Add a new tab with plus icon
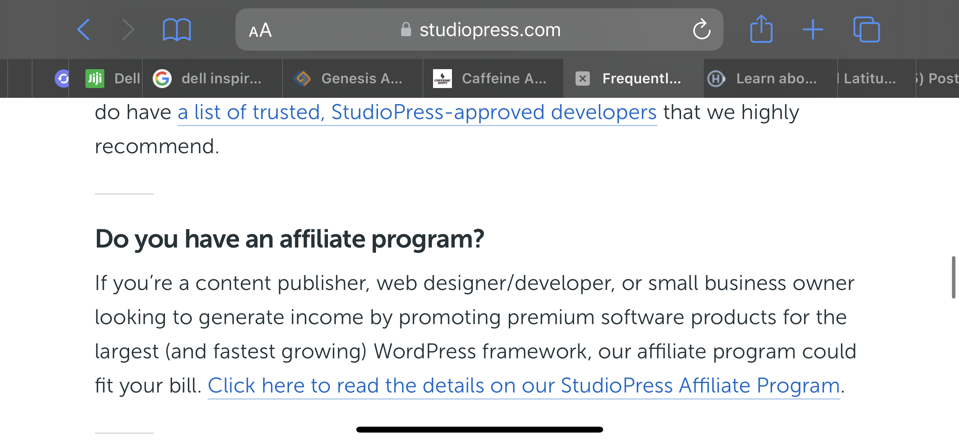This screenshot has height=442, width=959. (813, 29)
